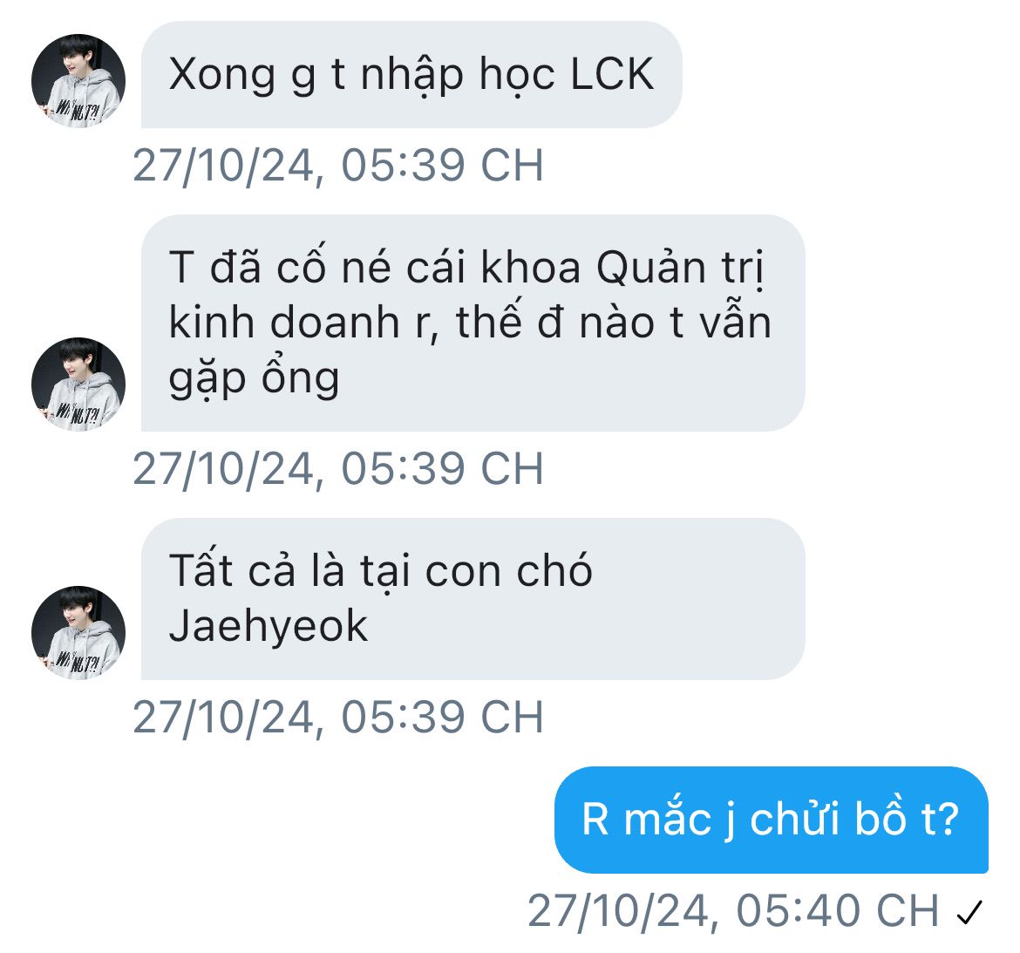Click the word 'chửi' in the blue reply

[x=795, y=819]
